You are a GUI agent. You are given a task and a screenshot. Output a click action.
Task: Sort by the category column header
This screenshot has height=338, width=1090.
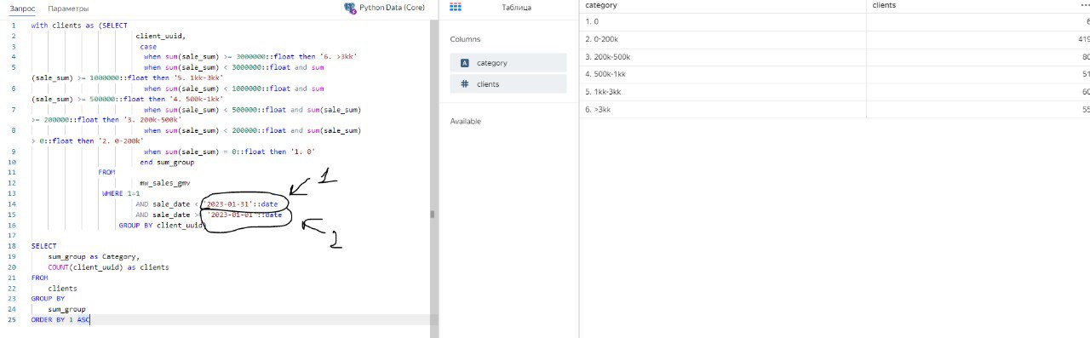pos(602,5)
